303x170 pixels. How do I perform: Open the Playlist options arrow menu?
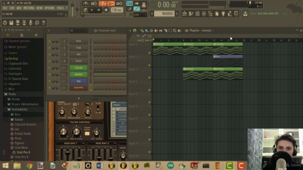tap(130, 30)
